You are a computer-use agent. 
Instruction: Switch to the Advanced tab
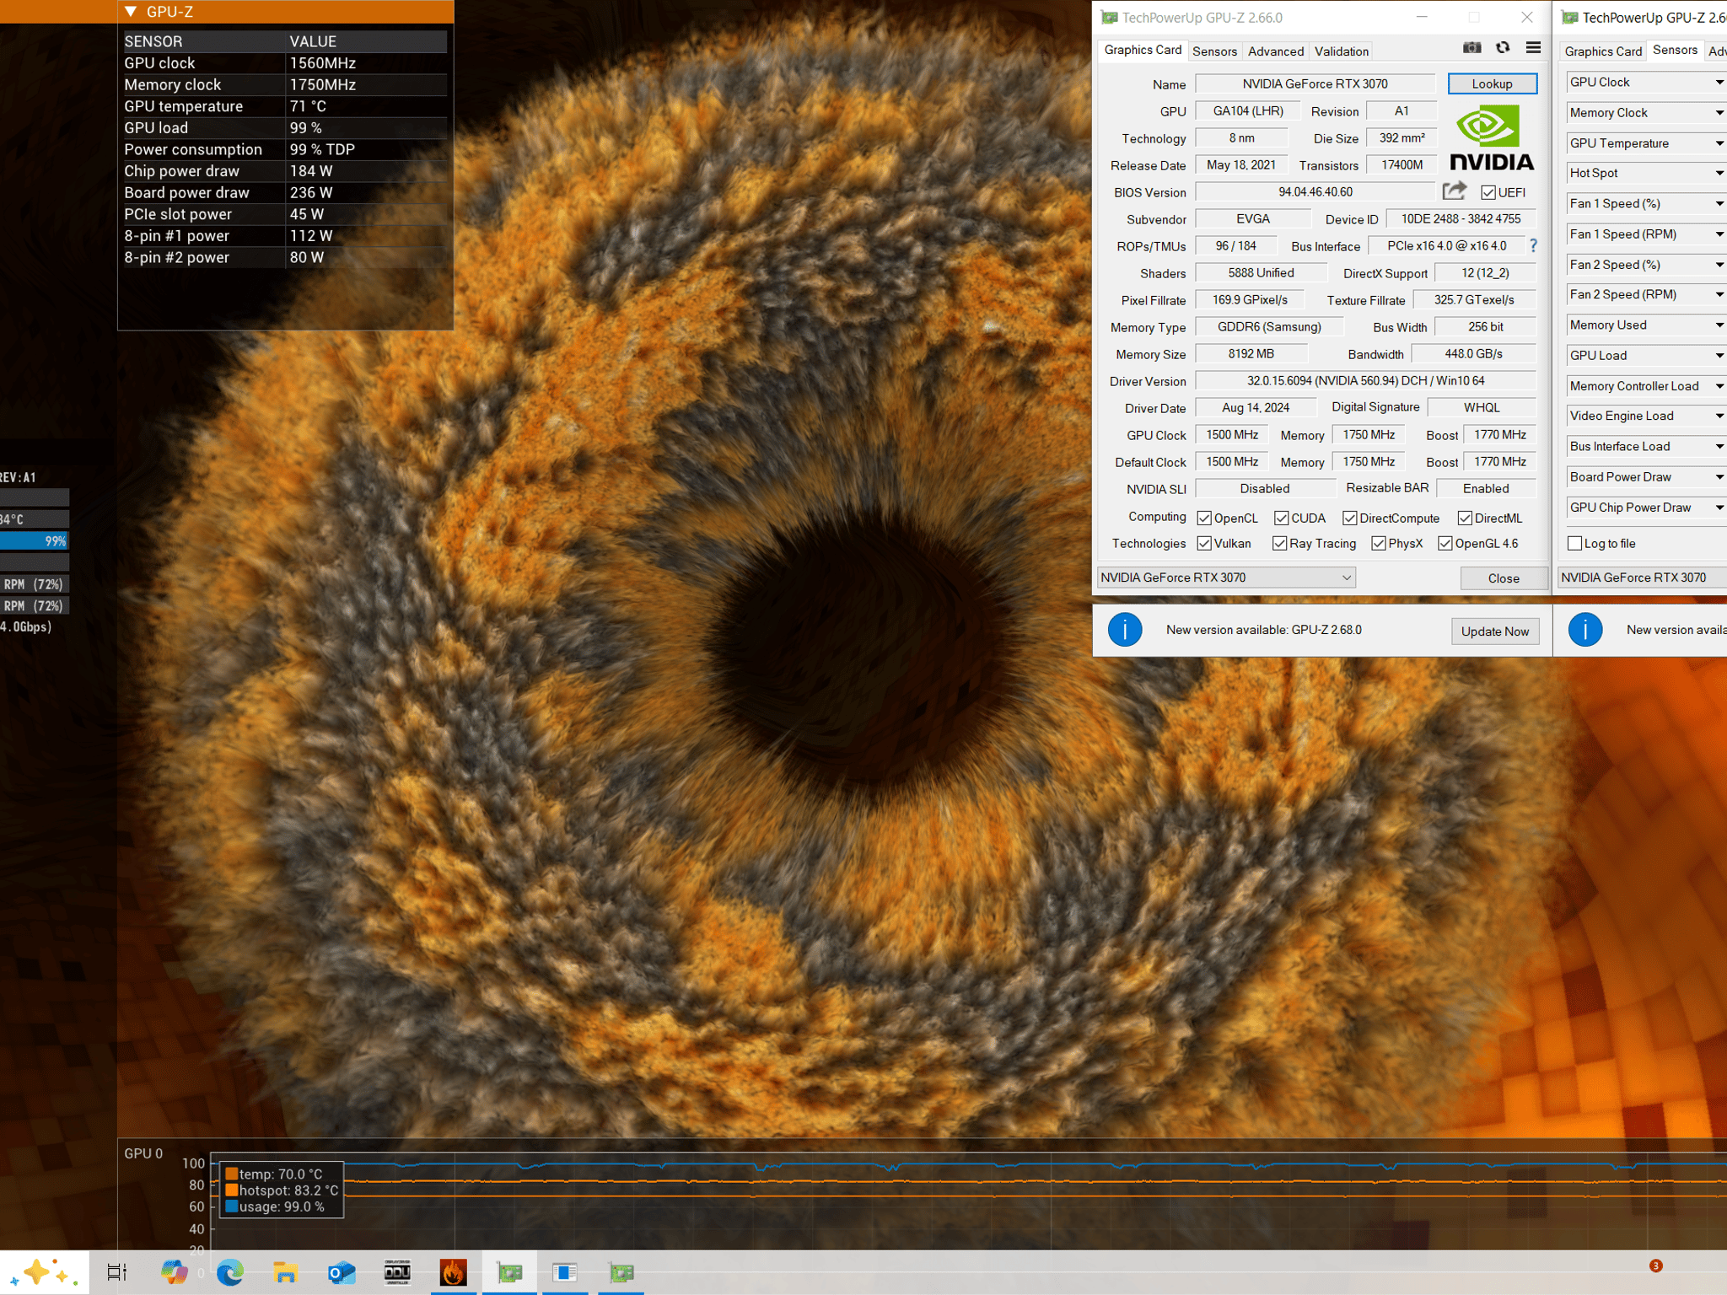tap(1275, 51)
